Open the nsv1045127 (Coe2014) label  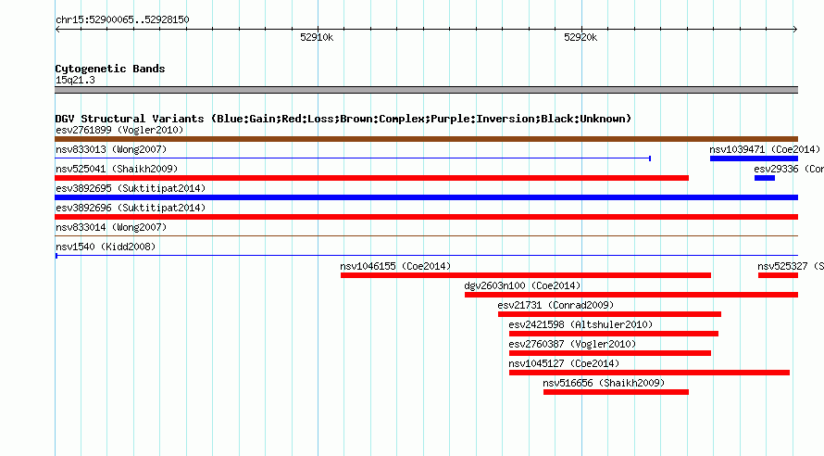click(x=564, y=363)
